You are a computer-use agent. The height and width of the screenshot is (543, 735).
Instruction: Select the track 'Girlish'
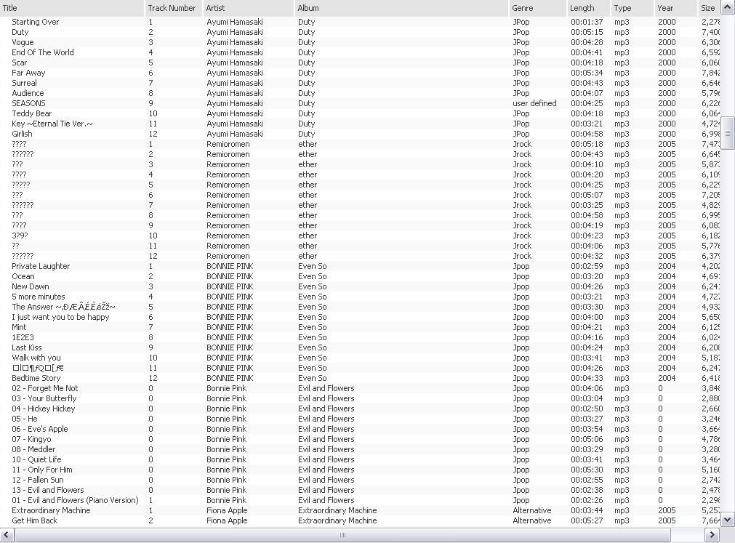pos(22,134)
